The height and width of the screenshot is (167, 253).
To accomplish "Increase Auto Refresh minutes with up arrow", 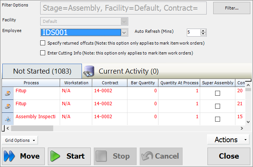I will click(203, 31).
